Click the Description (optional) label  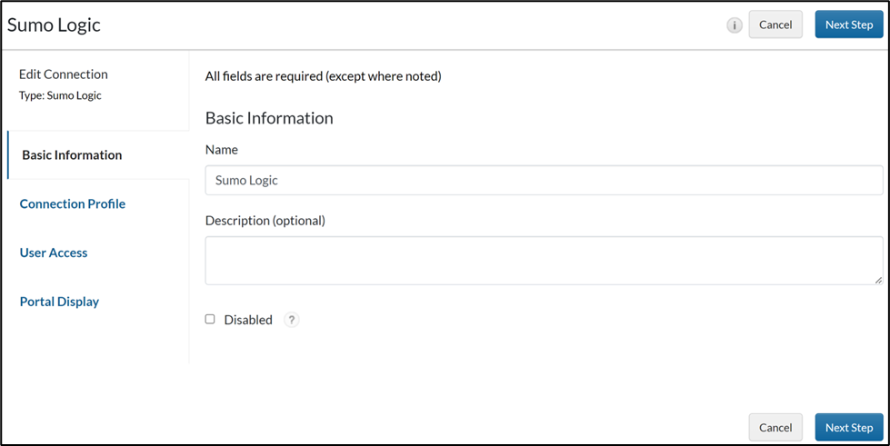[265, 220]
